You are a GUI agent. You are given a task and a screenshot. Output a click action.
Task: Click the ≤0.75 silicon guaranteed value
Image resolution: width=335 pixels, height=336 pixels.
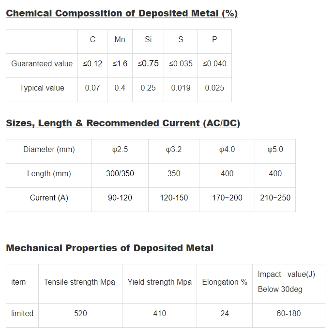click(148, 63)
